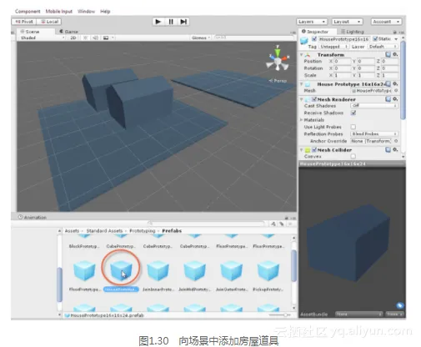The image size is (421, 347).
Task: Click the Pivot toggle button
Action: click(24, 22)
